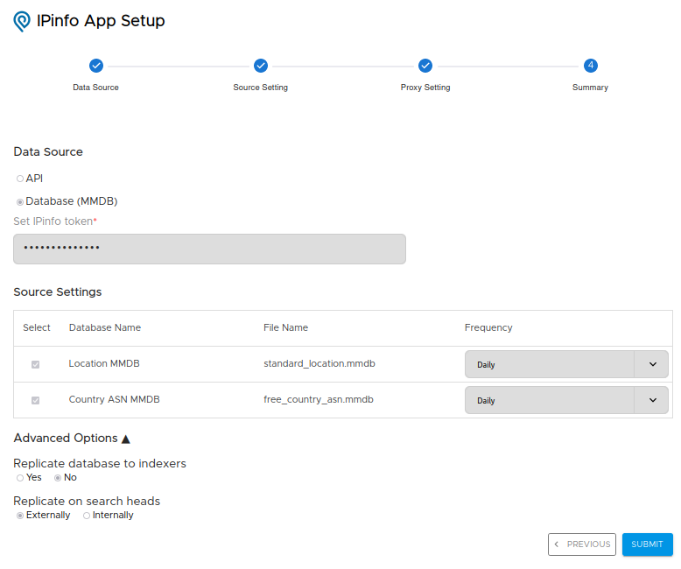The width and height of the screenshot is (681, 569).
Task: Click the Advanced Options heading text
Action: pos(66,438)
